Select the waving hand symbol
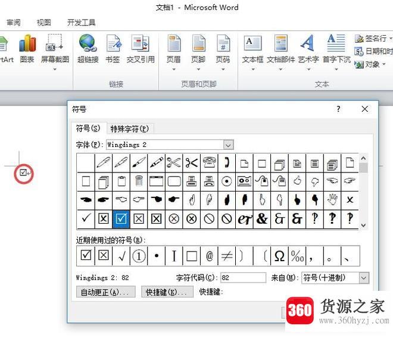 (x=332, y=199)
